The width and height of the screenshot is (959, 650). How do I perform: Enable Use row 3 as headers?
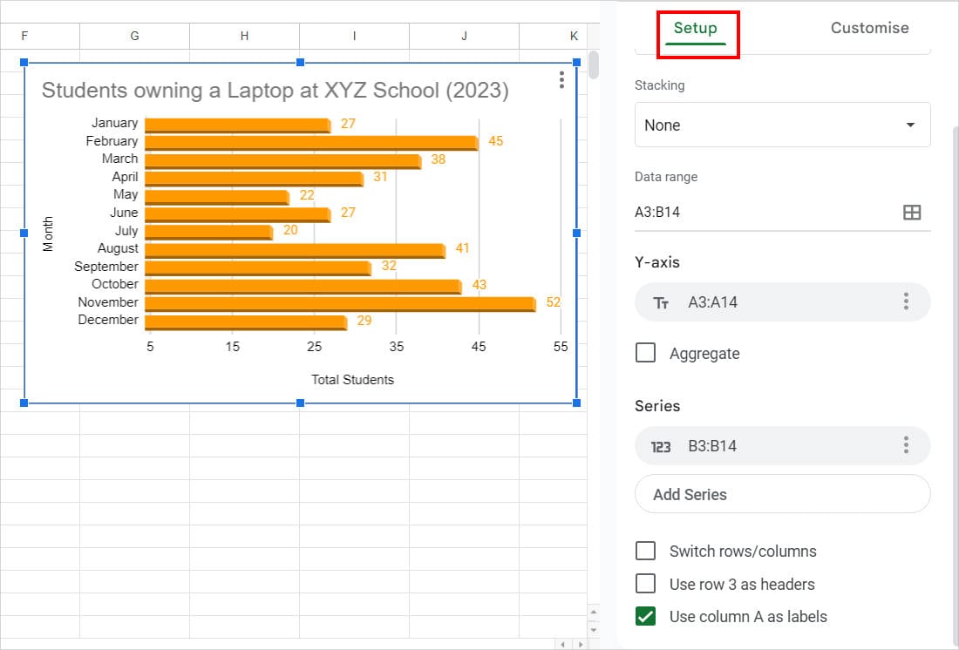click(645, 584)
